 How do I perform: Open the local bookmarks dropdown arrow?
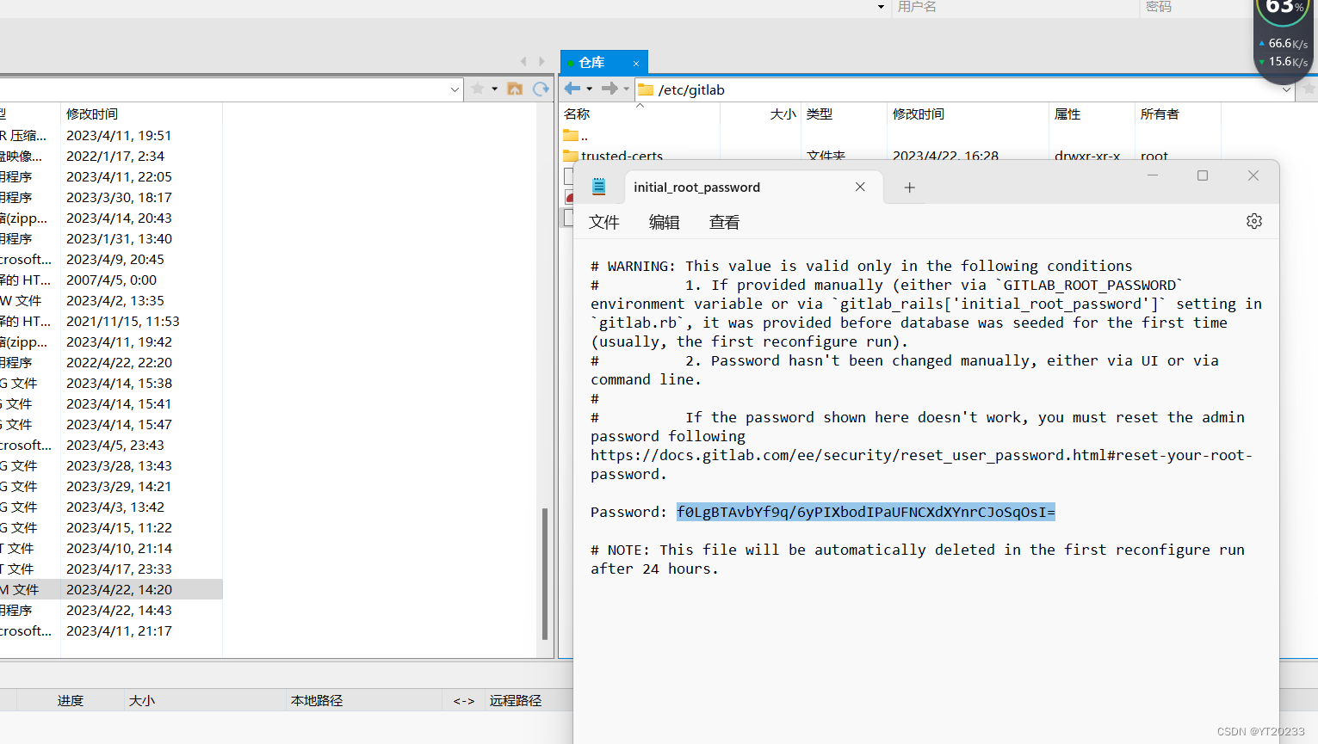click(494, 89)
